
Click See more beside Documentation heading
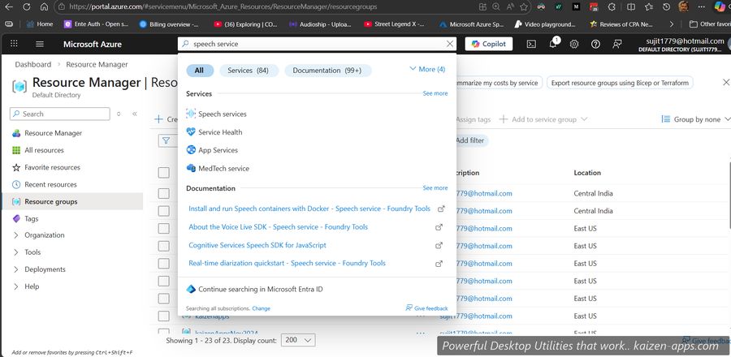click(x=435, y=188)
